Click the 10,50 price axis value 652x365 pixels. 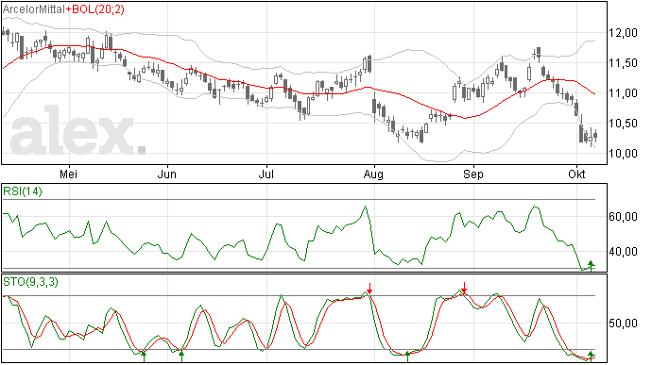tap(624, 124)
